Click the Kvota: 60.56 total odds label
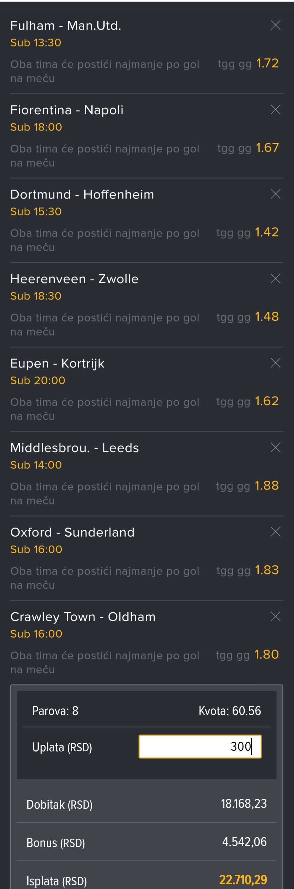The image size is (294, 889). click(x=229, y=711)
